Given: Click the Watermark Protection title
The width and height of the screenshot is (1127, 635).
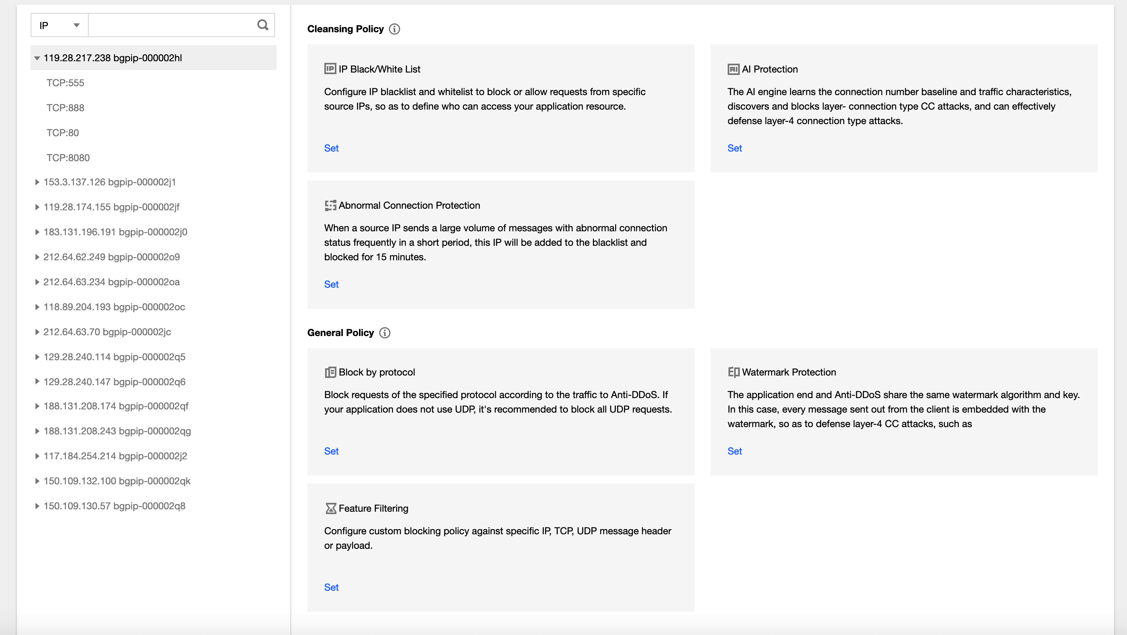Looking at the screenshot, I should (x=789, y=372).
